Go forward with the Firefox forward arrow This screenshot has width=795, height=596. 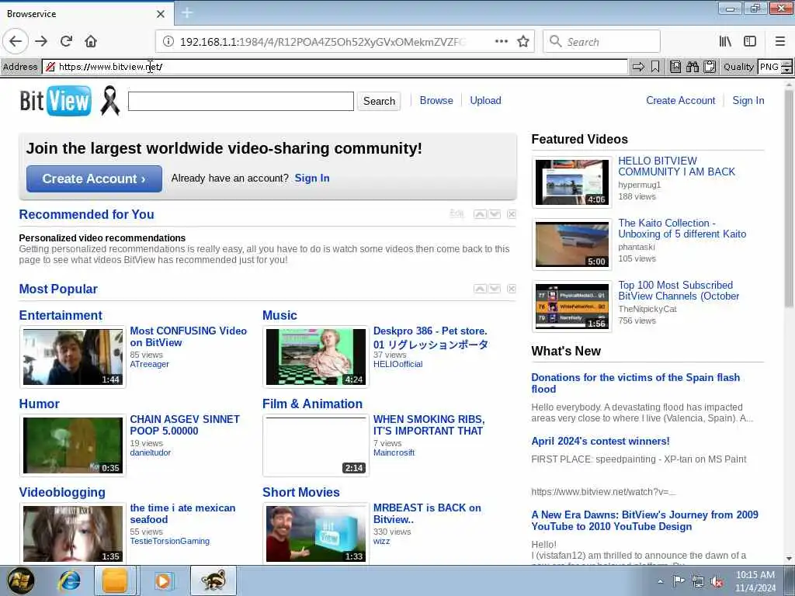(42, 41)
